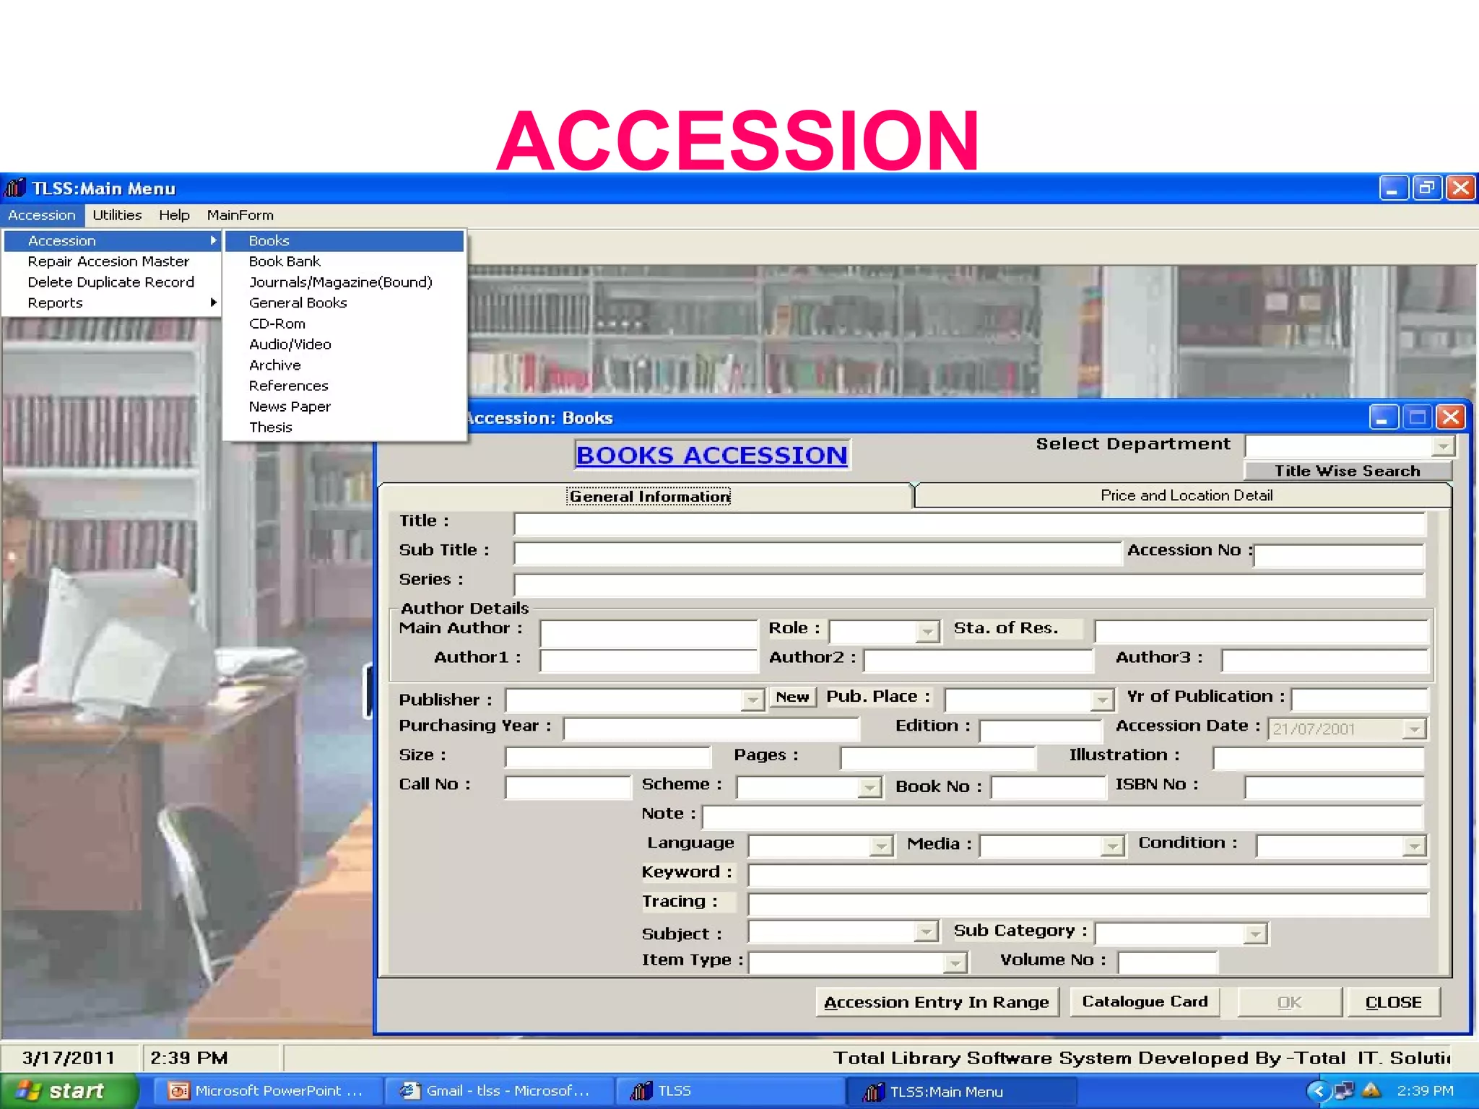Open the Select Department dropdown
Screen dimensions: 1479x1109
tap(1442, 447)
